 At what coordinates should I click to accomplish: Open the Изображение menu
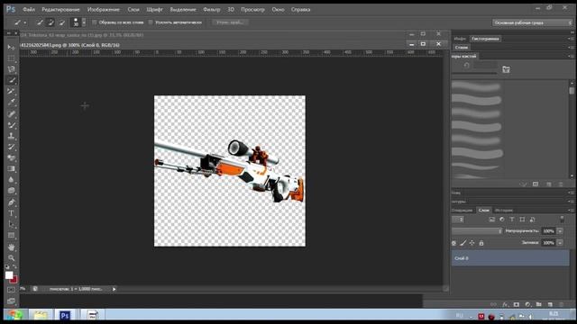point(104,10)
